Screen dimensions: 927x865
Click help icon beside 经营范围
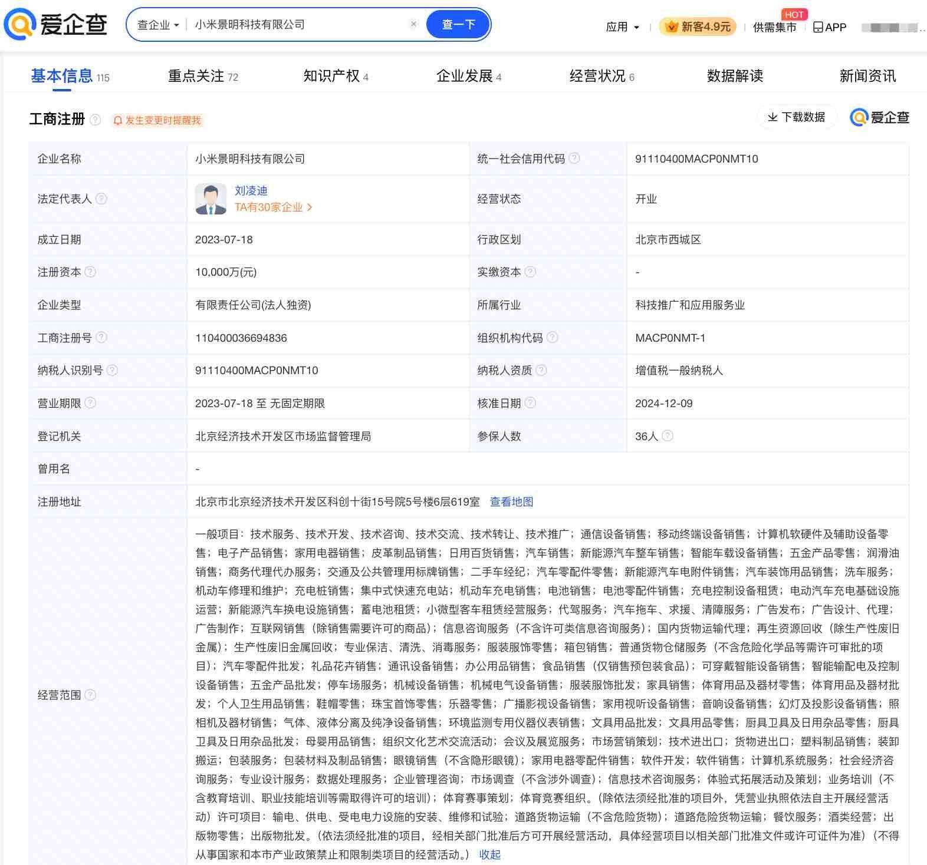pos(90,695)
